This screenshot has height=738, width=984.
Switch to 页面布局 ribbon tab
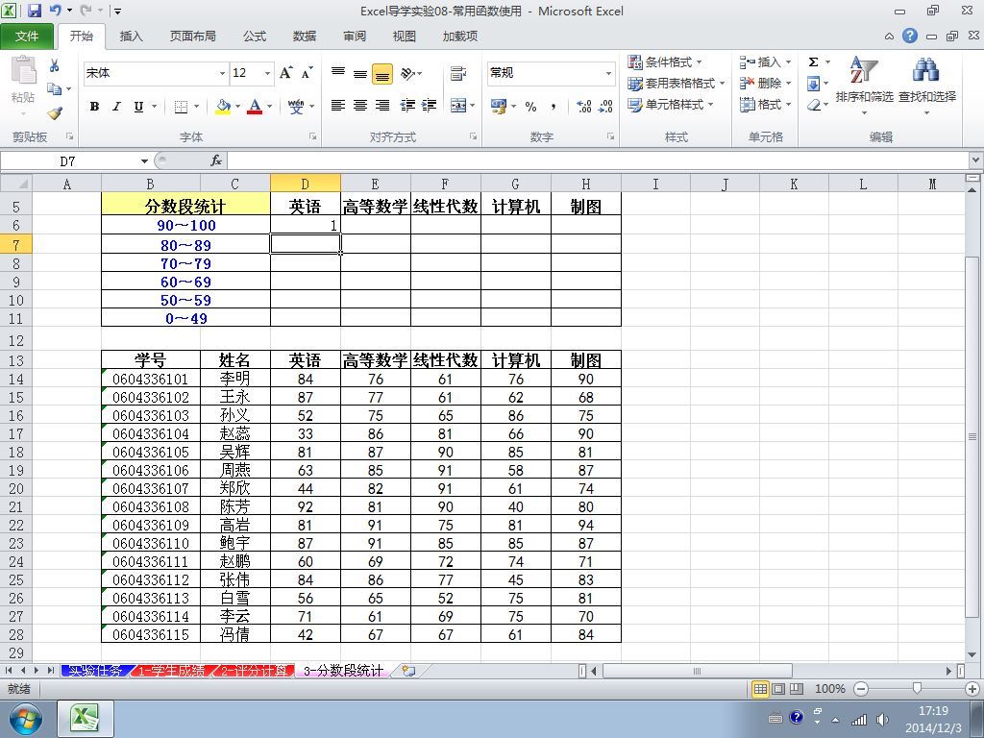pyautogui.click(x=192, y=37)
